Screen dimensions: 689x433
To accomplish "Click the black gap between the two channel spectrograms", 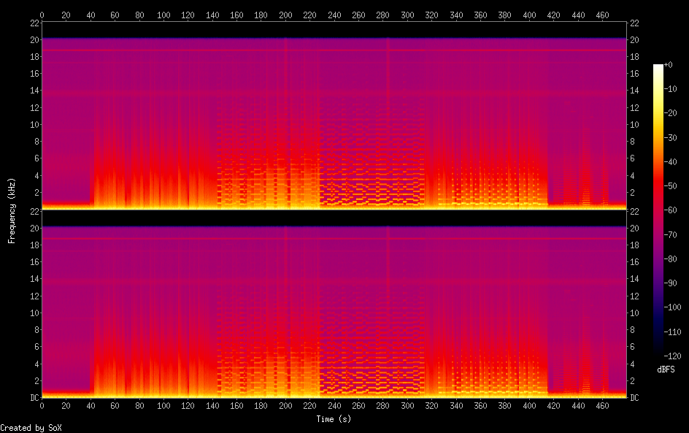I will coord(334,218).
